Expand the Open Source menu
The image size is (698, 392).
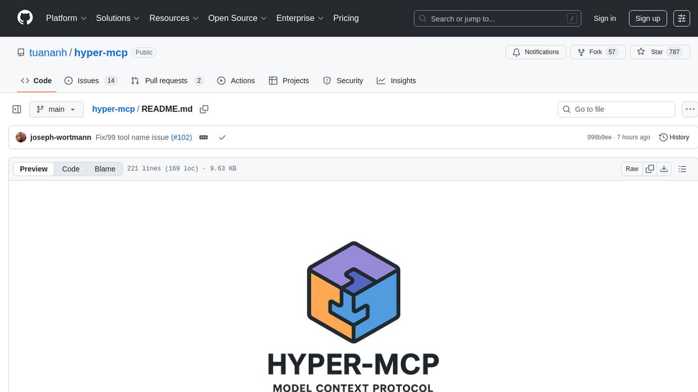click(x=237, y=18)
